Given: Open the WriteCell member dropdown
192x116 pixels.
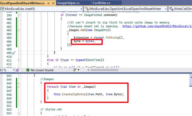Looking at the screenshot, I should tap(180, 9).
